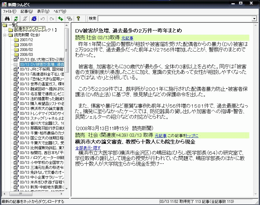Select article 03/13 中小企業サラリーマン
This screenshot has height=205, width=260.
[x=42, y=177]
